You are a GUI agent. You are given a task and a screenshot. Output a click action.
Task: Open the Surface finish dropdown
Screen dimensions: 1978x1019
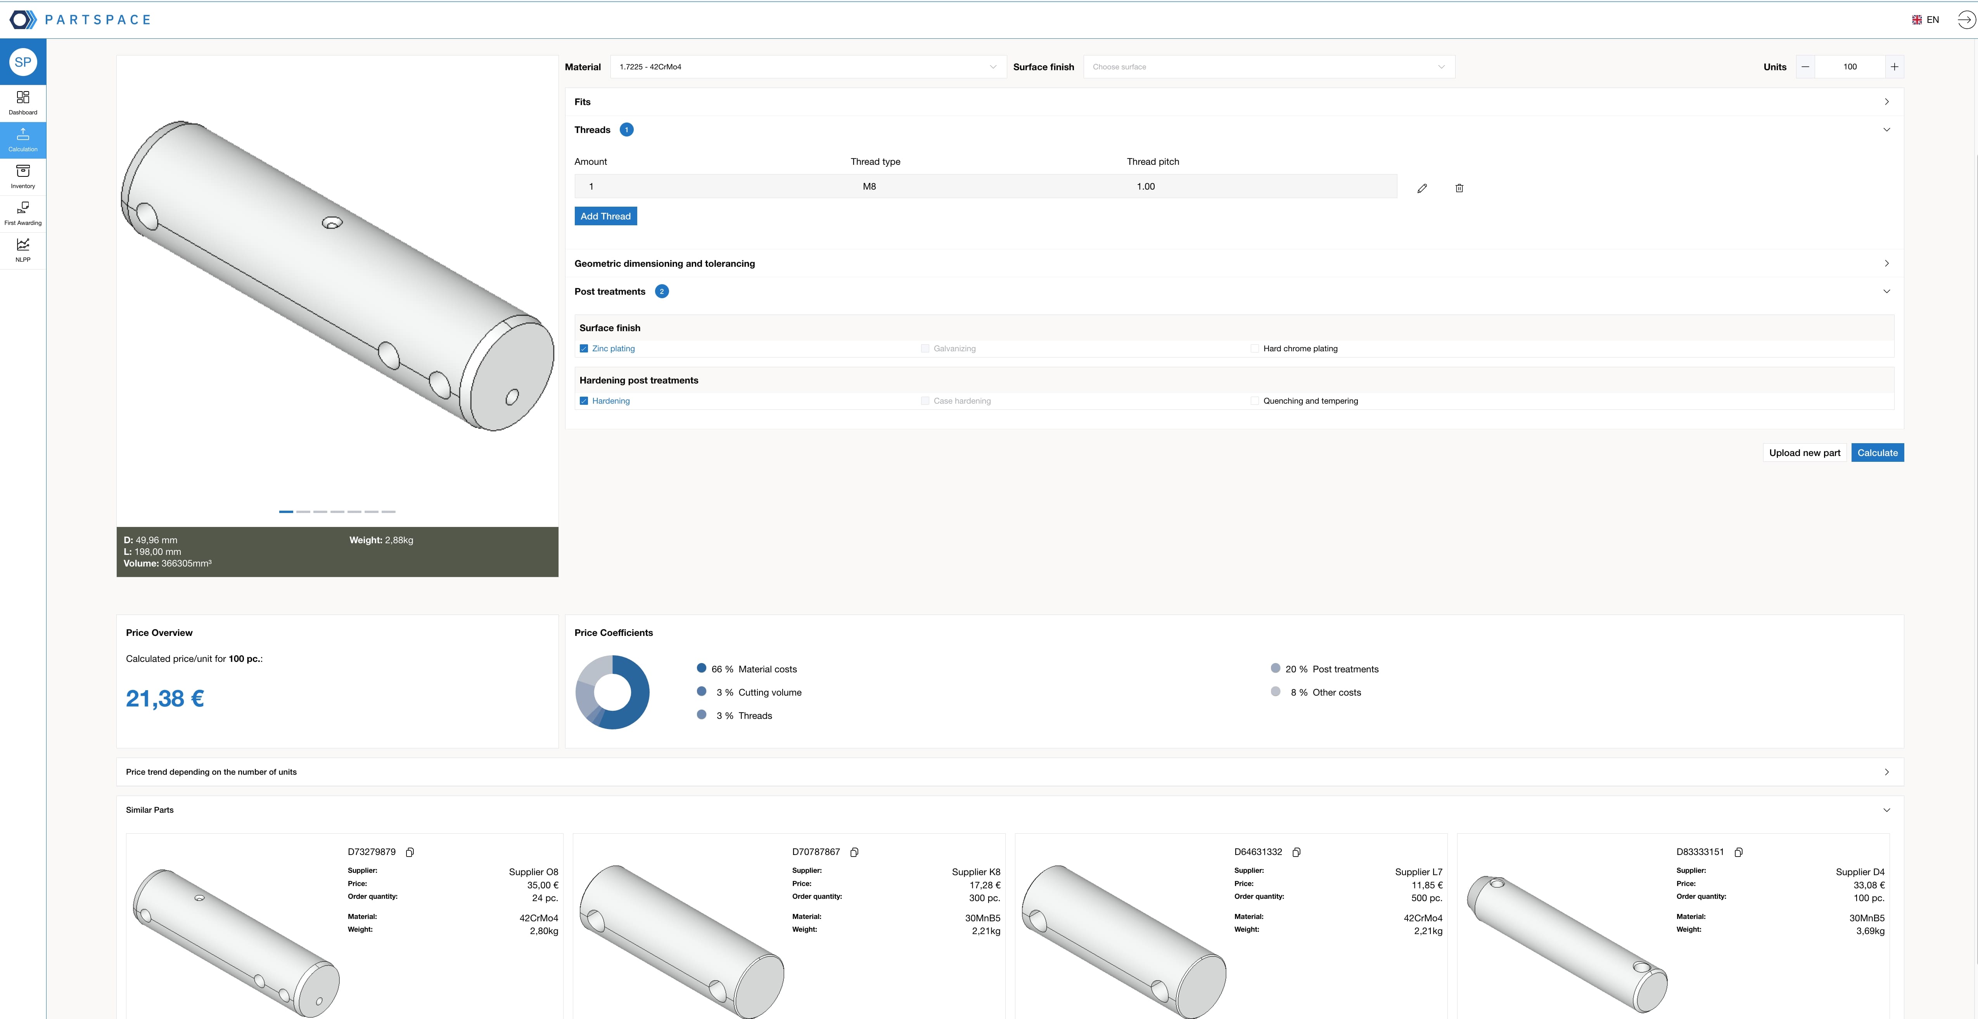[1269, 67]
